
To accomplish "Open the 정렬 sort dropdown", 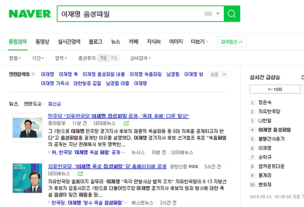I will pyautogui.click(x=15, y=58).
